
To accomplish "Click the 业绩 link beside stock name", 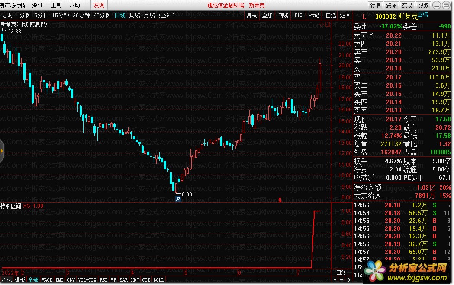I will pos(423,14).
